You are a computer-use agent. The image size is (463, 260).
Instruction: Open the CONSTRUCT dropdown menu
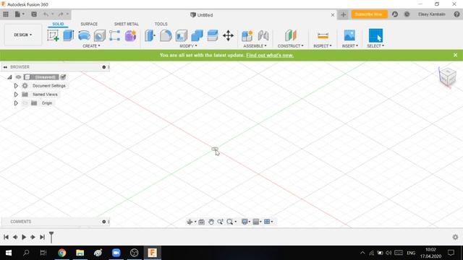click(x=291, y=46)
